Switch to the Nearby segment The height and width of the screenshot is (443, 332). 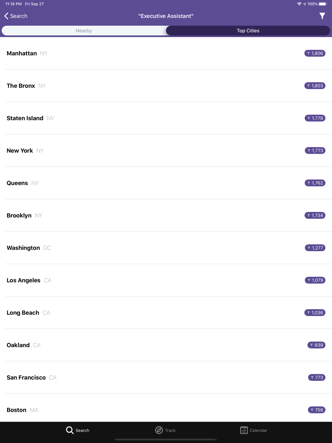click(84, 31)
